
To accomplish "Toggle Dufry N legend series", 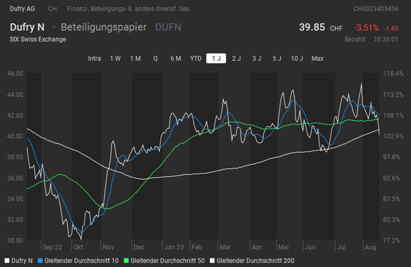I will pyautogui.click(x=22, y=260).
